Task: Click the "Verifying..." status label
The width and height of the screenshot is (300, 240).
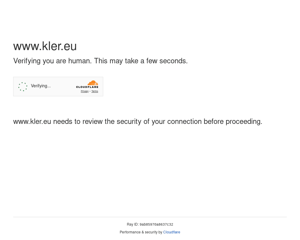Action: (x=41, y=86)
